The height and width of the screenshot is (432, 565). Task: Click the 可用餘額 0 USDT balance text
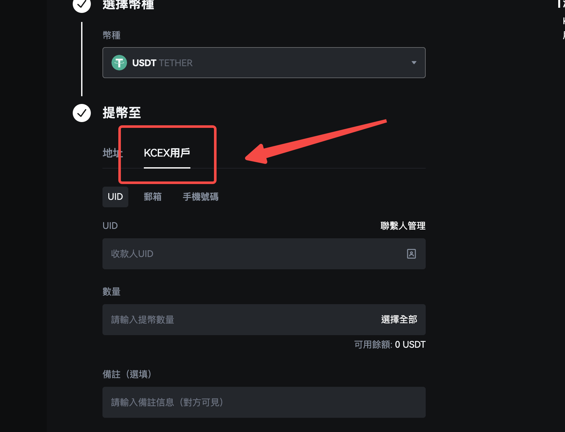pyautogui.click(x=390, y=345)
